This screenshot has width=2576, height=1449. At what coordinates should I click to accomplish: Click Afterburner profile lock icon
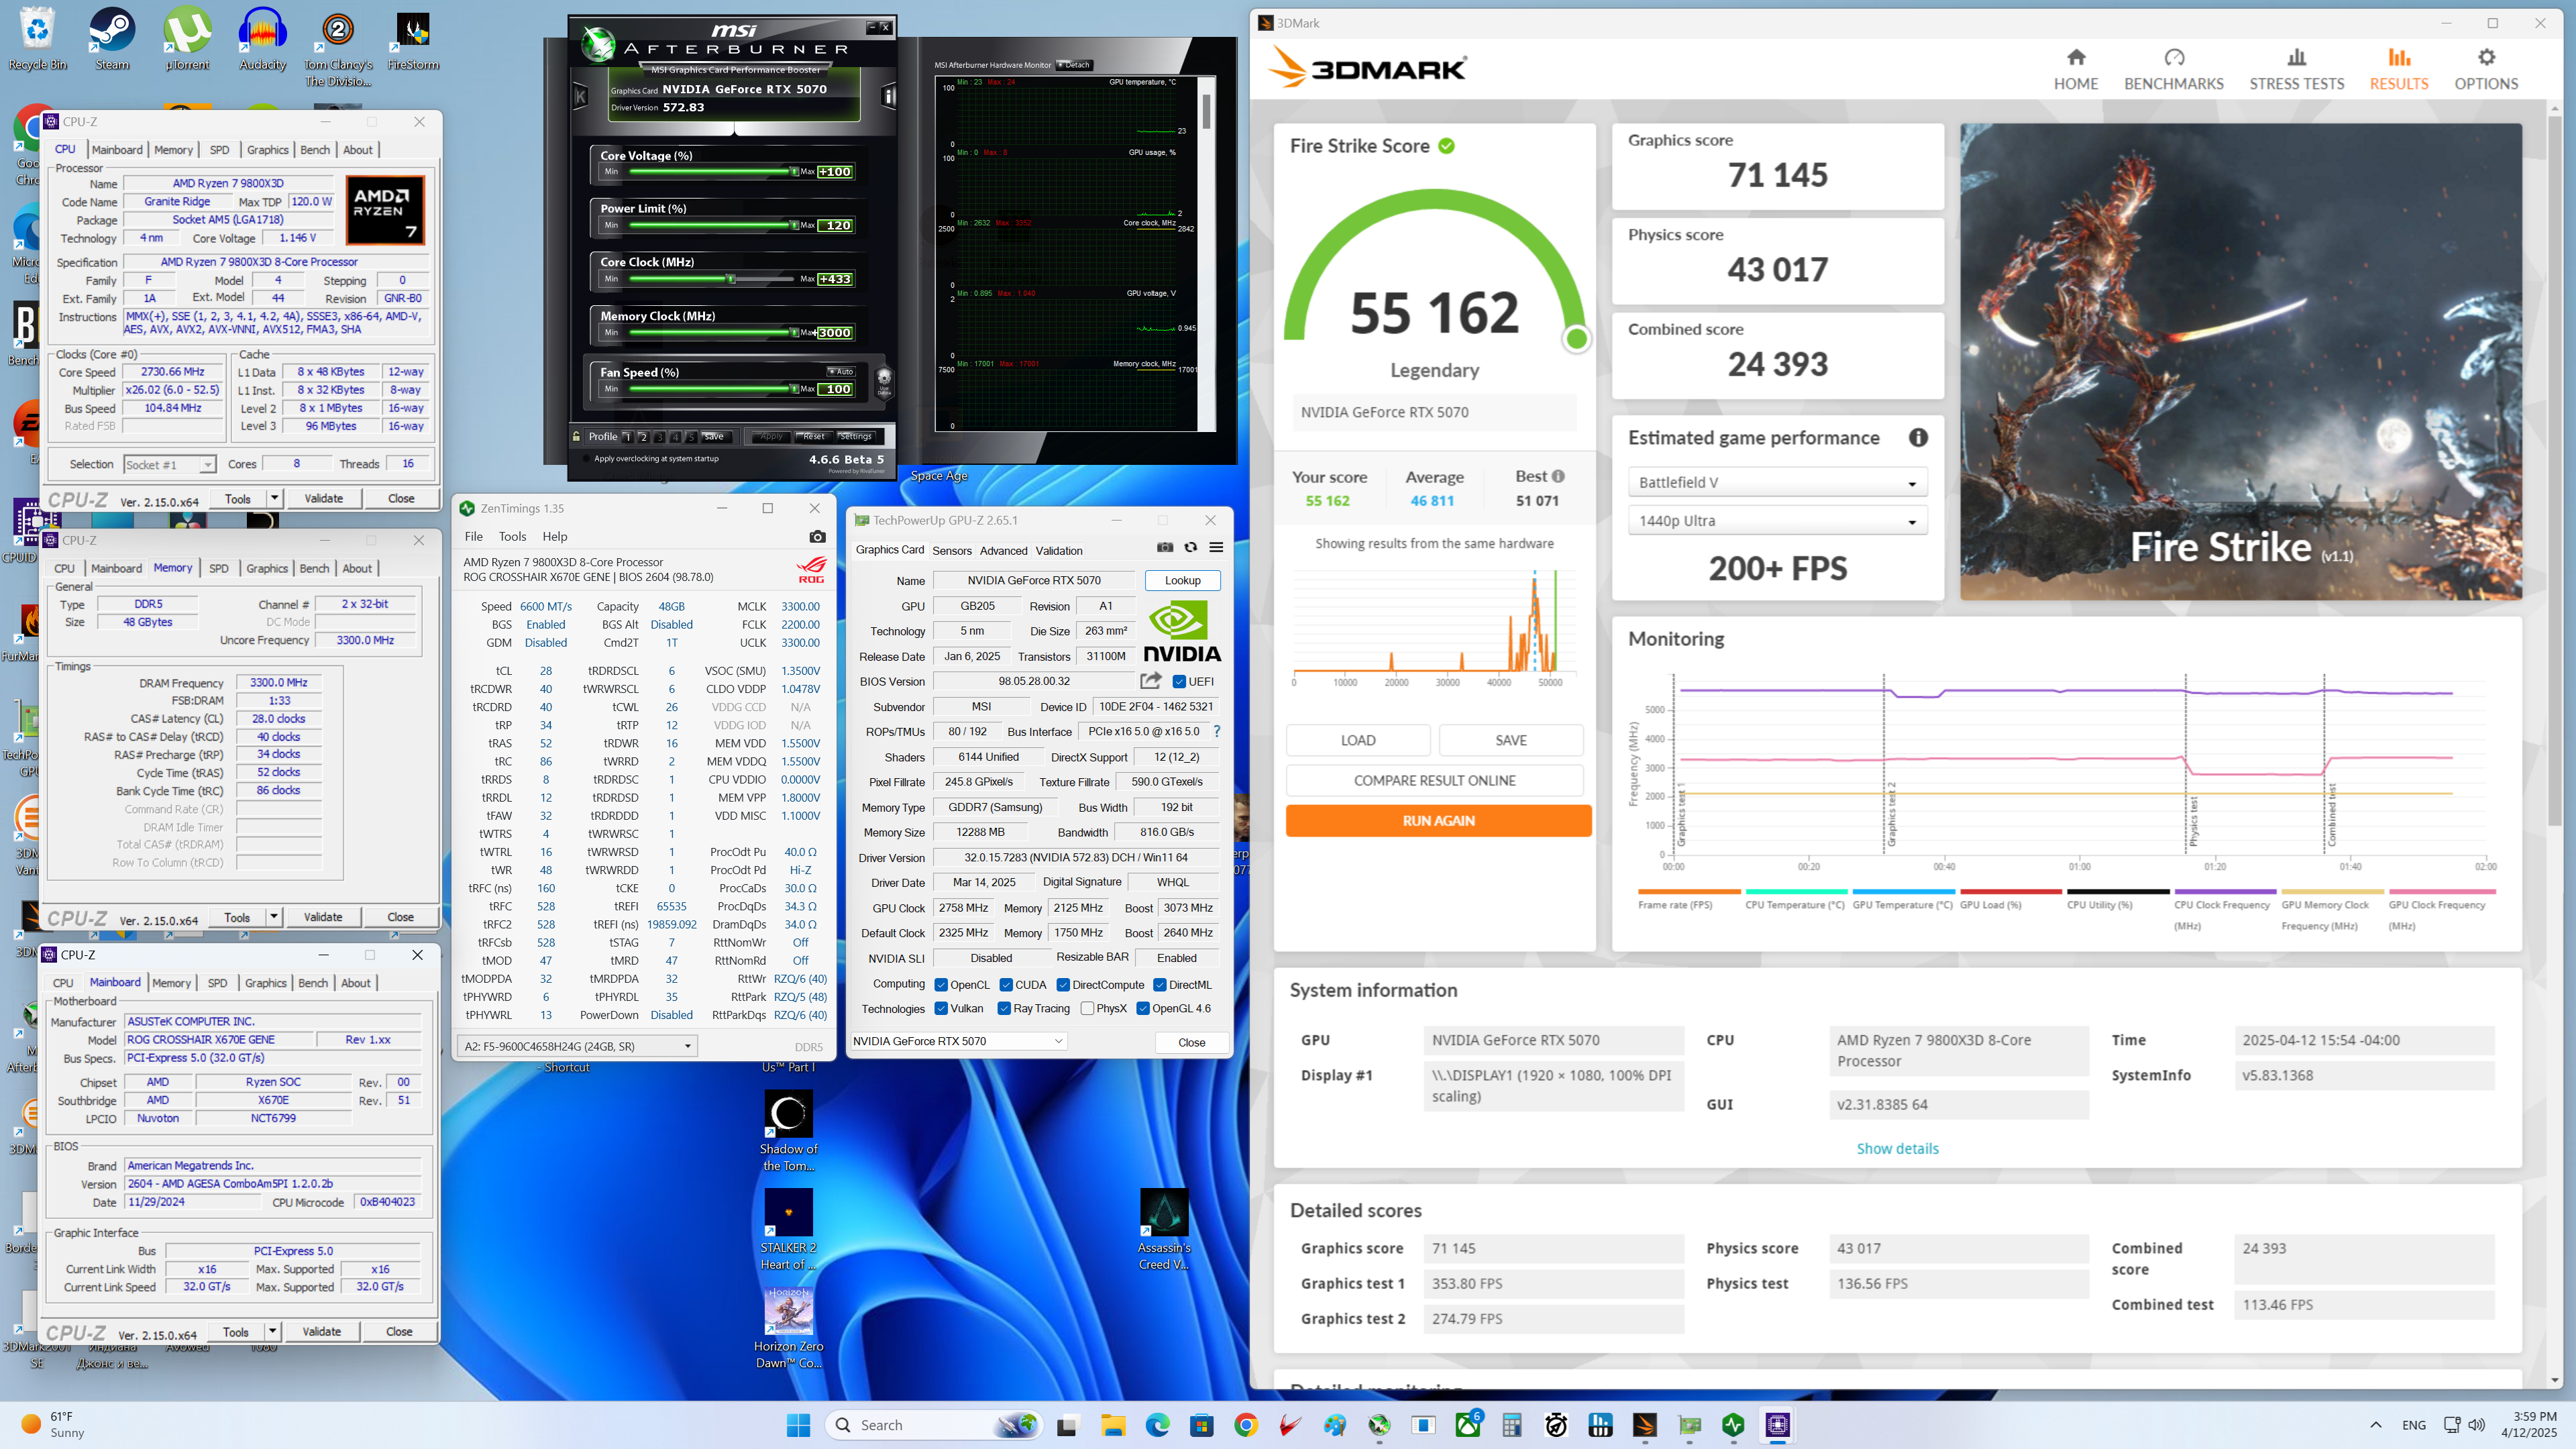point(576,436)
